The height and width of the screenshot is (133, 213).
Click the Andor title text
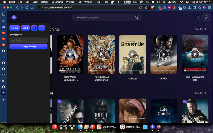[164, 78]
